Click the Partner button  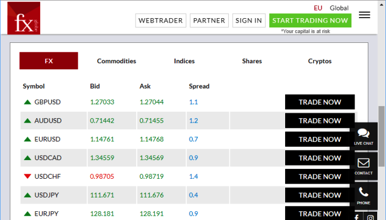coord(209,20)
